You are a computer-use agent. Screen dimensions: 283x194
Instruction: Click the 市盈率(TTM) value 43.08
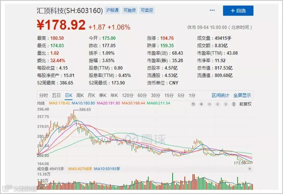tap(232, 53)
